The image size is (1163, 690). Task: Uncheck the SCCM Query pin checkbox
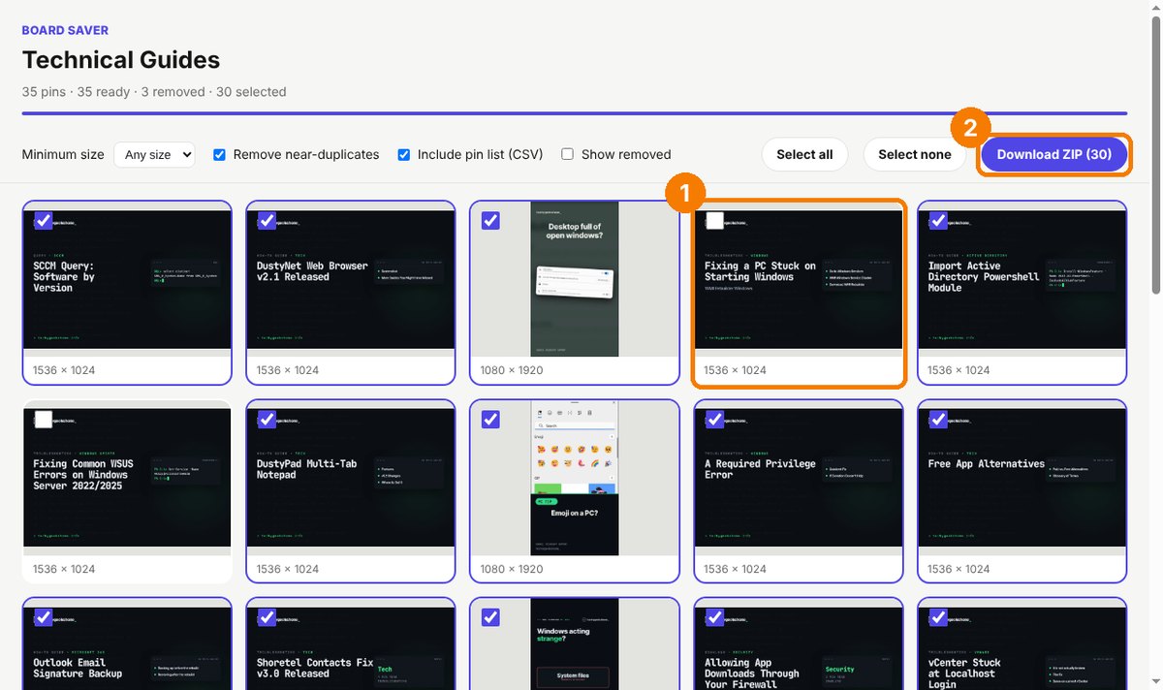click(x=44, y=221)
